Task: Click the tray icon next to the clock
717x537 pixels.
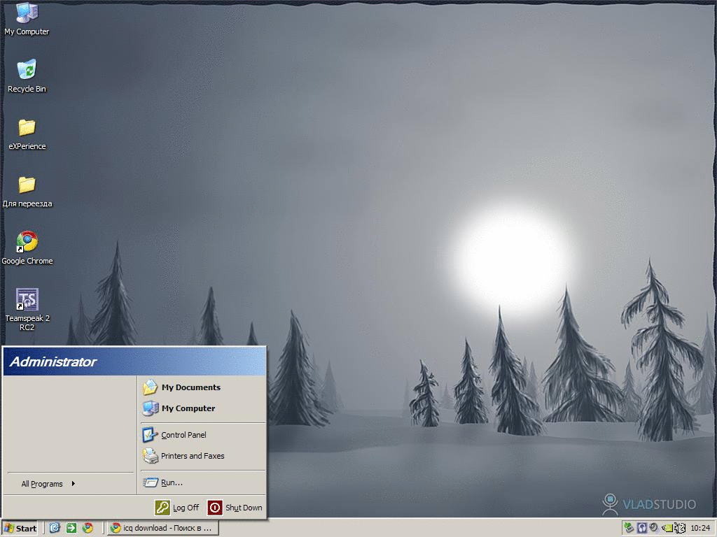Action: click(681, 528)
